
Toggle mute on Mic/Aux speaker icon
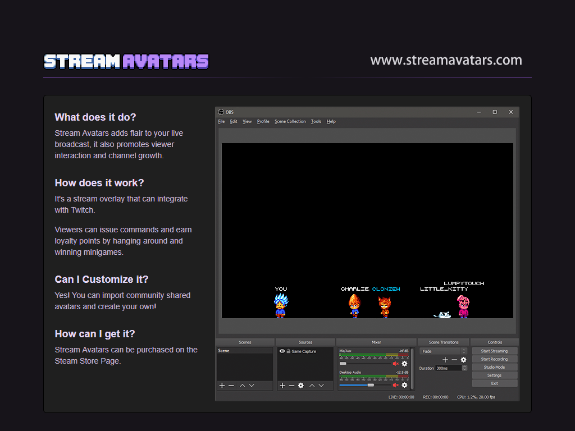point(395,364)
